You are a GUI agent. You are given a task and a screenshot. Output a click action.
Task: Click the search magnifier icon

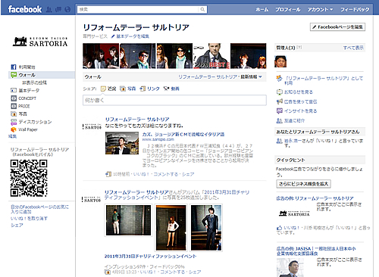202,9
